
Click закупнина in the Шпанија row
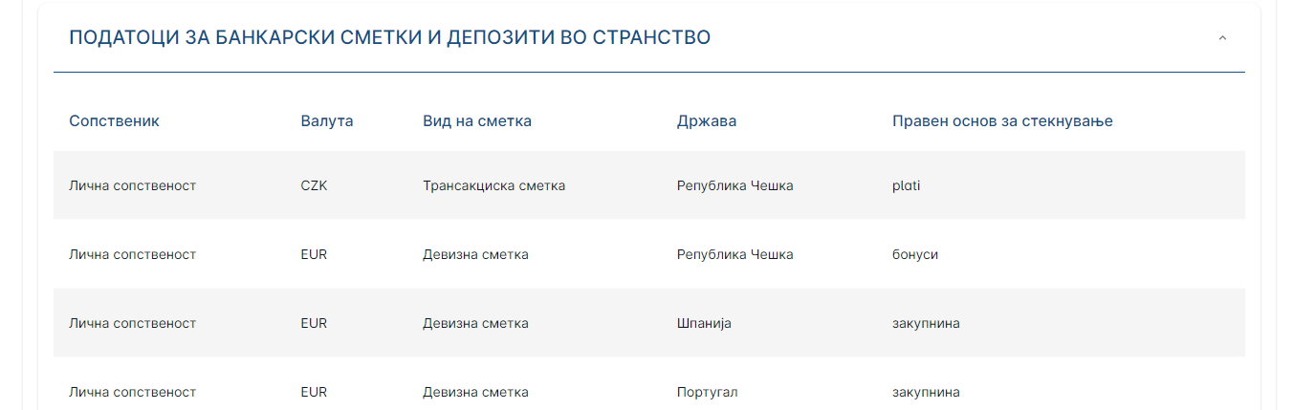click(925, 323)
